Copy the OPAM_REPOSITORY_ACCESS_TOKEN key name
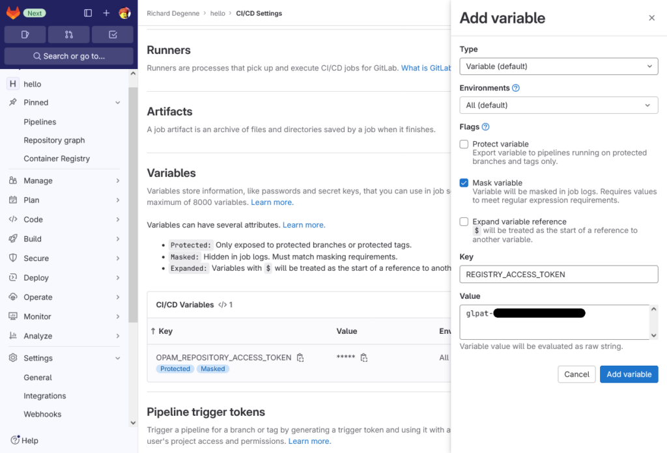This screenshot has width=667, height=453. click(x=299, y=357)
